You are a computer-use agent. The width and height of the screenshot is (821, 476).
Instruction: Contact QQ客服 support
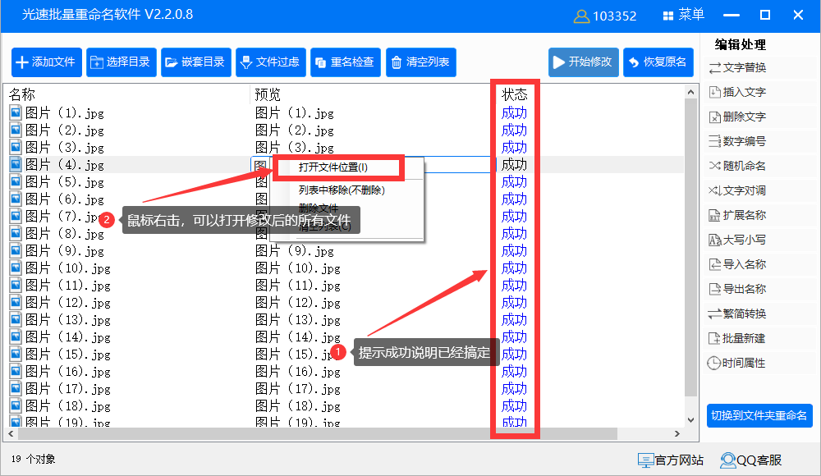click(x=751, y=460)
